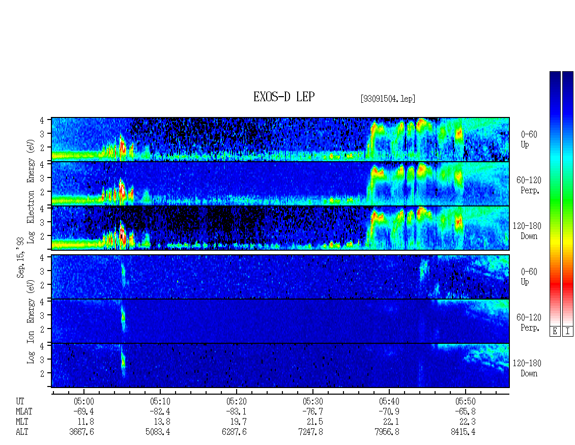Click the ALT value 8415.4
The width and height of the screenshot is (575, 445).
(x=463, y=432)
